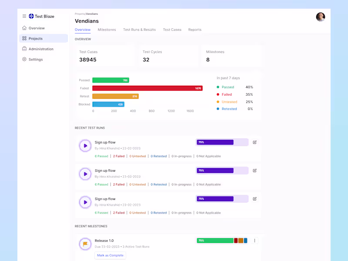Click the Test Blaze logo icon
This screenshot has width=348, height=261.
(x=31, y=16)
